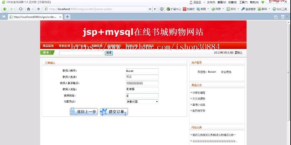
Task: Open the 帮助(H) menu
Action: 254,2
